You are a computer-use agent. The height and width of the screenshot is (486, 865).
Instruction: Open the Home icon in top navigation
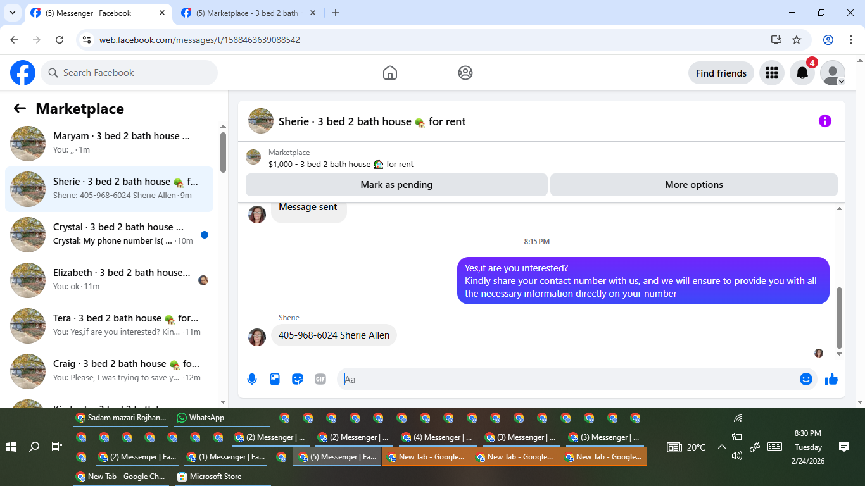390,73
